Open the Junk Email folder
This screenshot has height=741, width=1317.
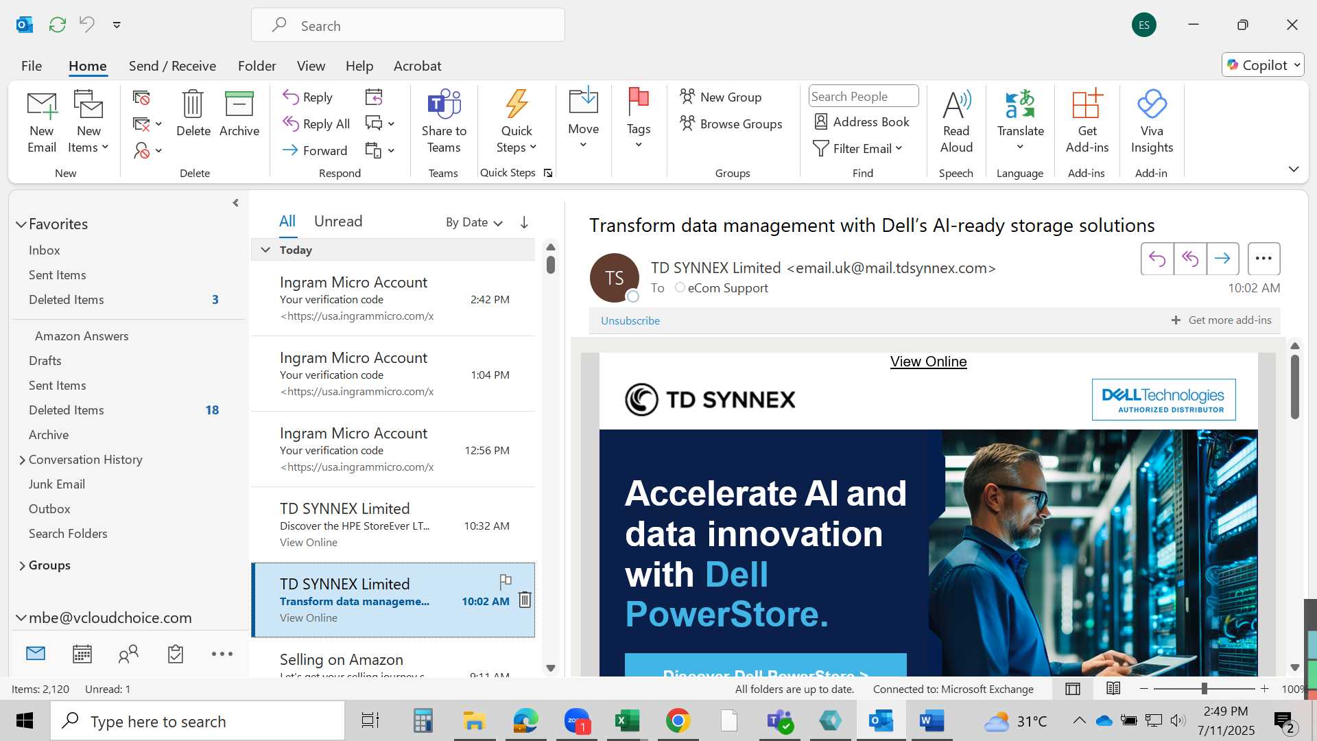(57, 484)
